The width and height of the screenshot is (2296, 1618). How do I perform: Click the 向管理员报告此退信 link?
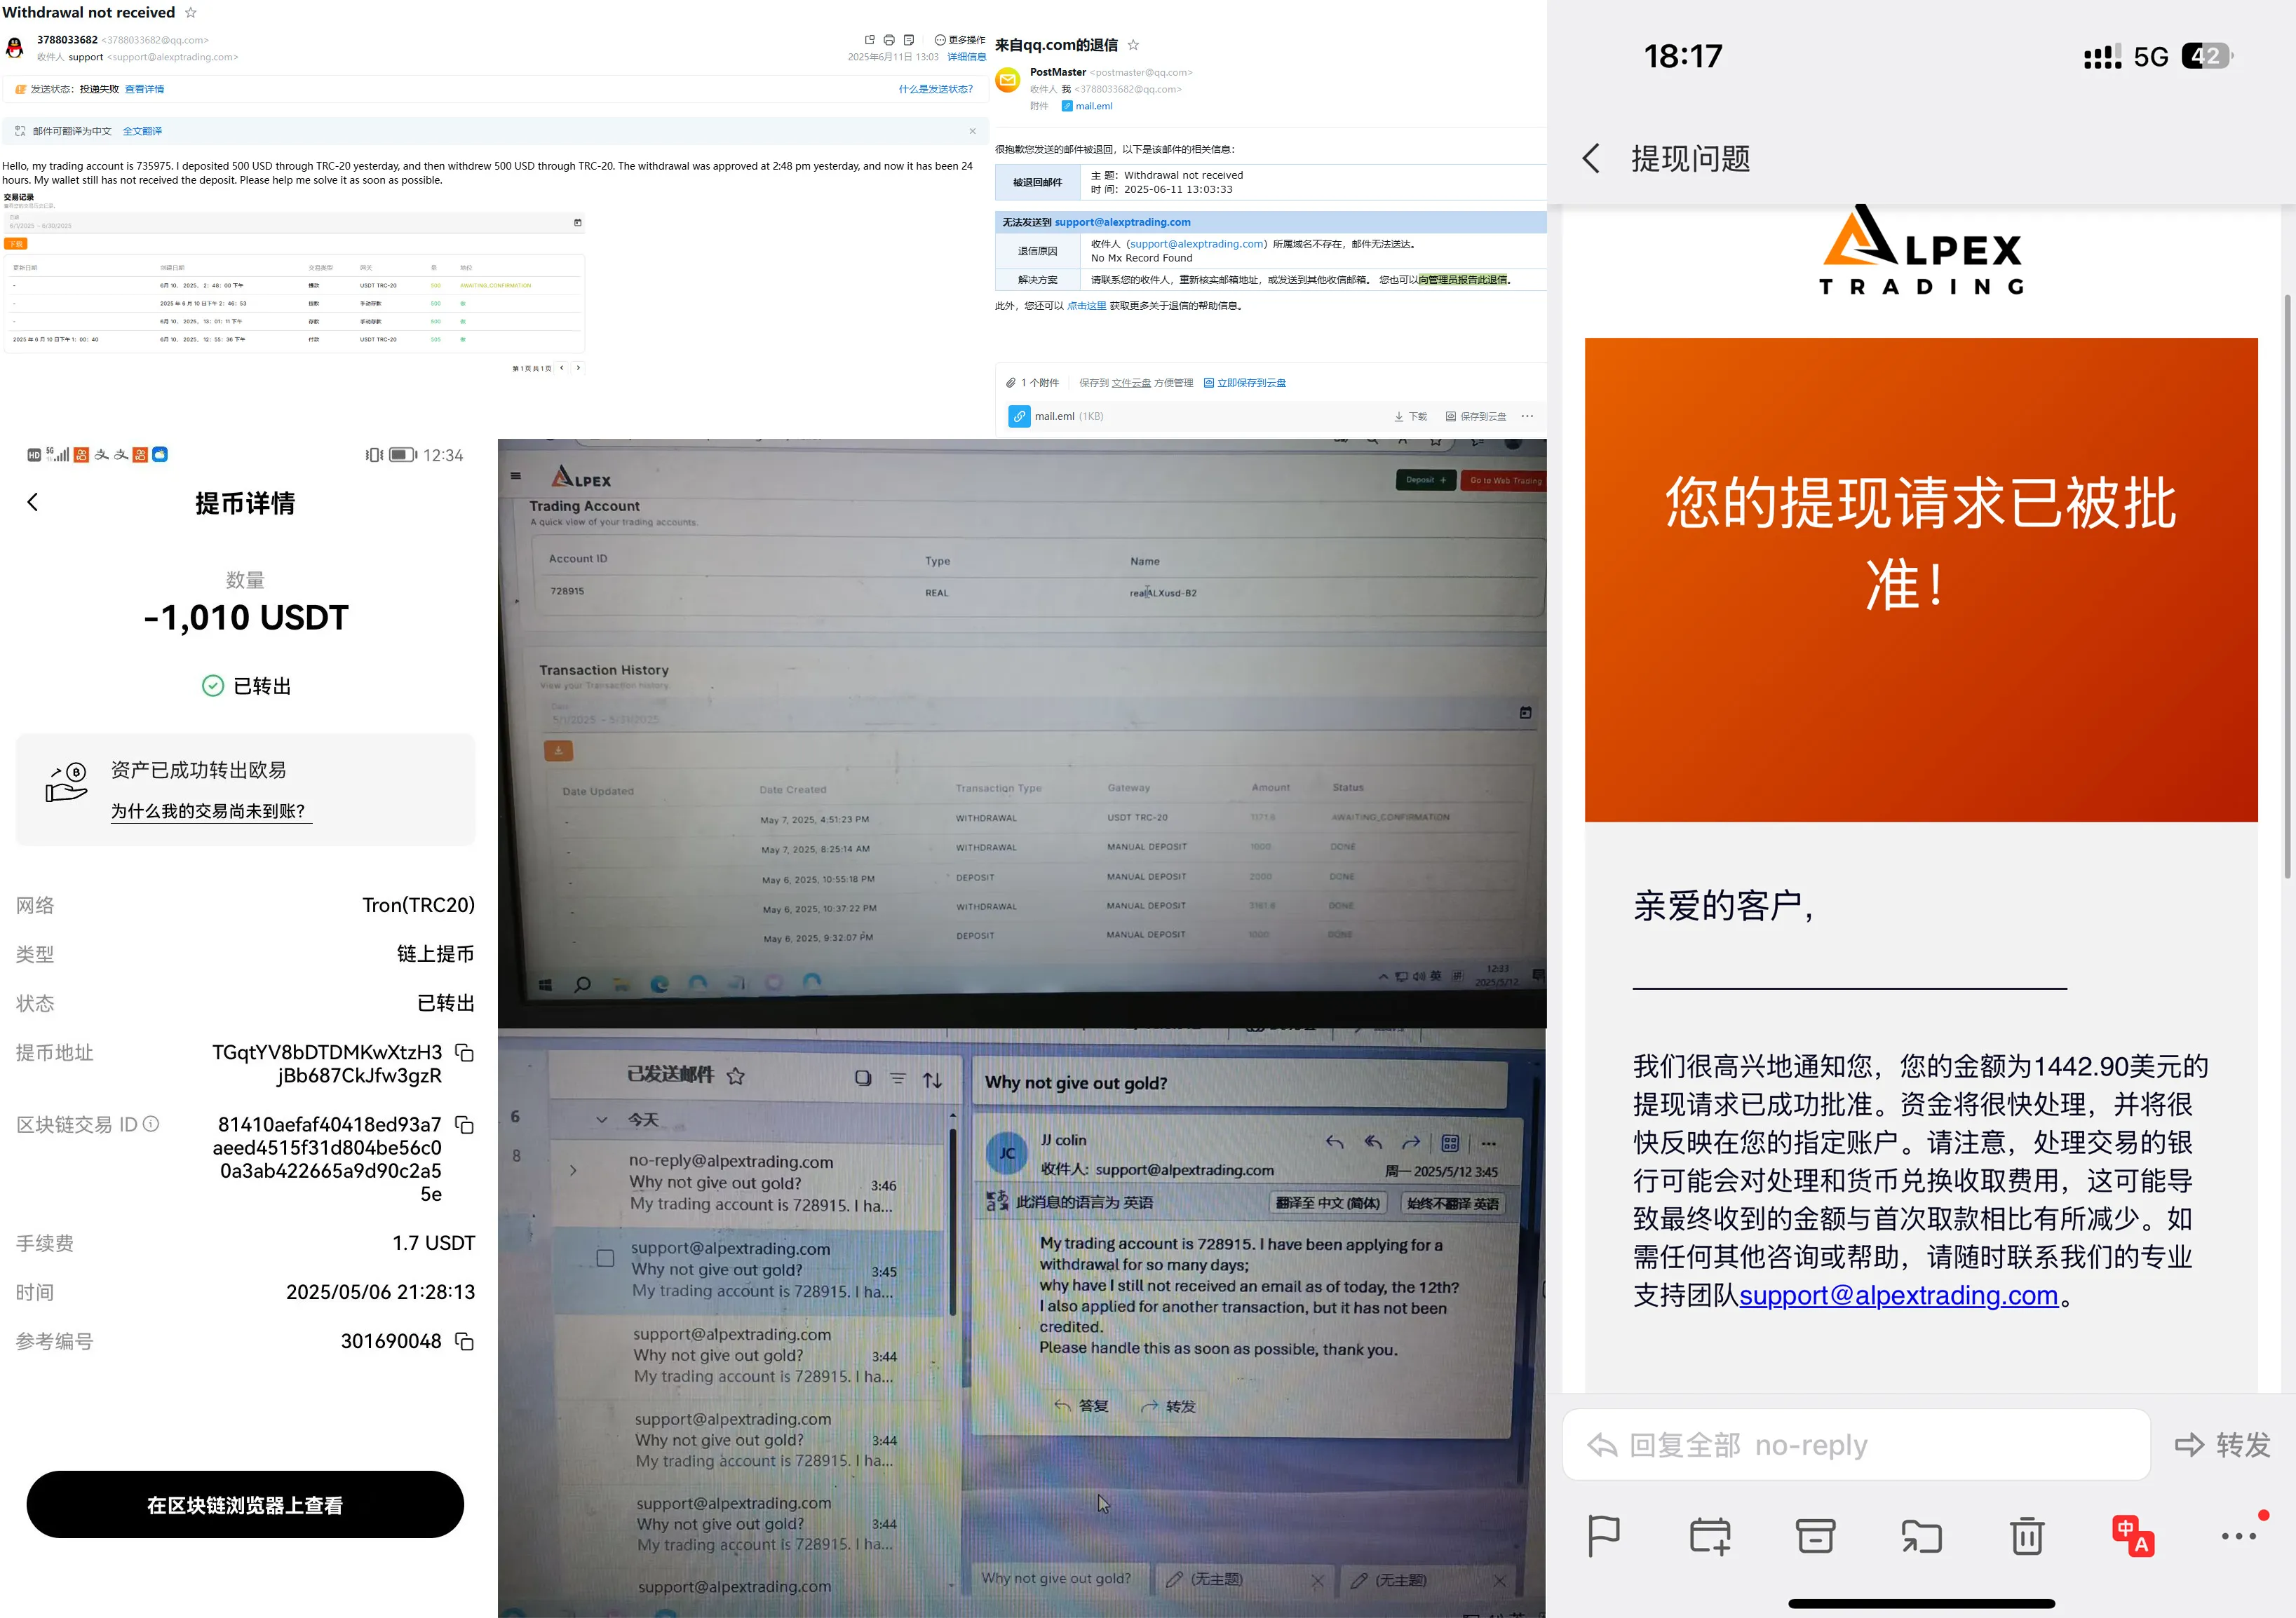pos(1464,280)
